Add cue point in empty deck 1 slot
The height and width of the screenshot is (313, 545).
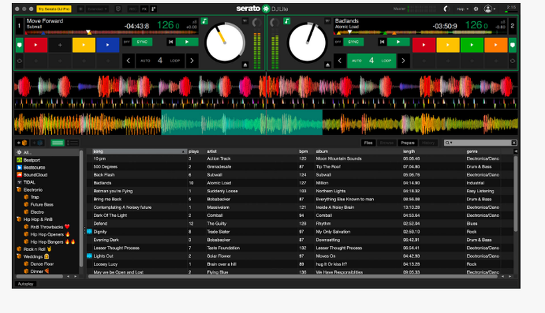[60, 45]
